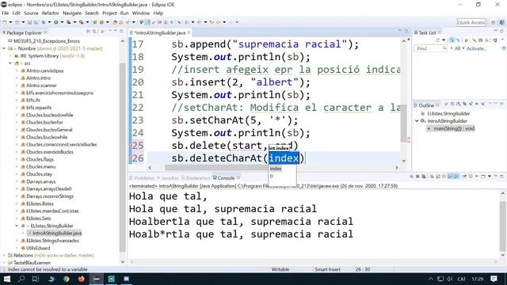This screenshot has height=285, width=507.
Task: Click the Package Explorer vertical scrollbar
Action: point(122,158)
